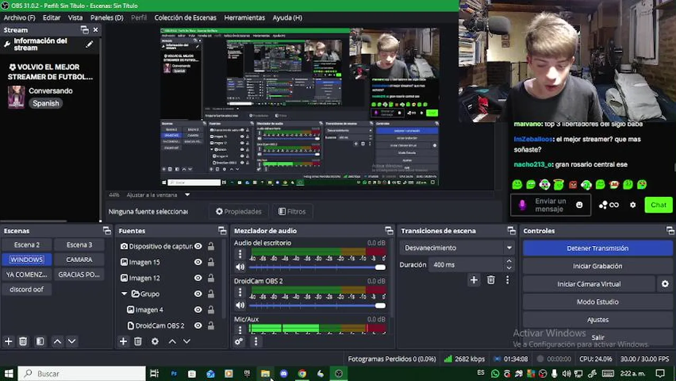
Task: Edit the stream information with pencil icon
Action: (89, 44)
